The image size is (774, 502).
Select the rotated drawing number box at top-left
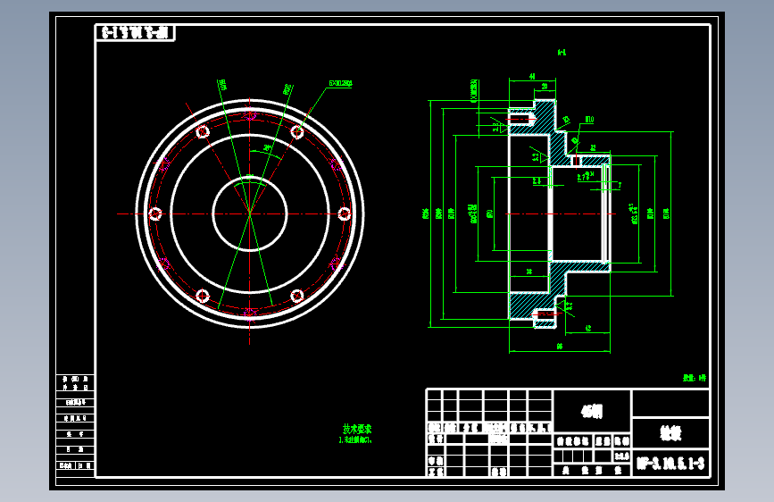(135, 33)
